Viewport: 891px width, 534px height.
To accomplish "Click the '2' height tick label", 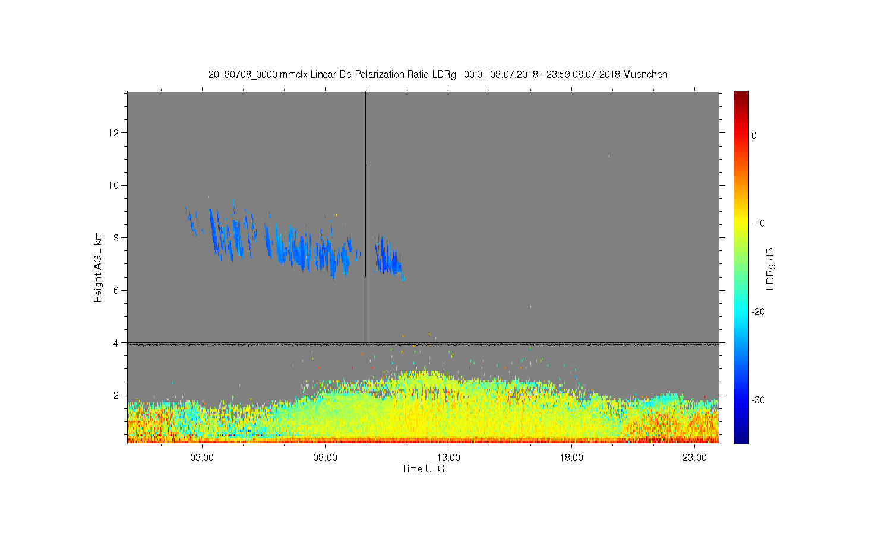I will (x=118, y=395).
